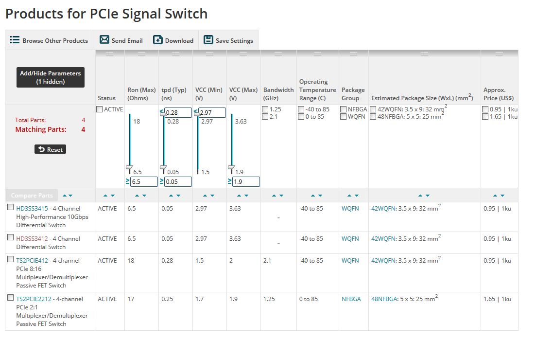Open NFBGA package group link
The height and width of the screenshot is (341, 536).
click(351, 299)
